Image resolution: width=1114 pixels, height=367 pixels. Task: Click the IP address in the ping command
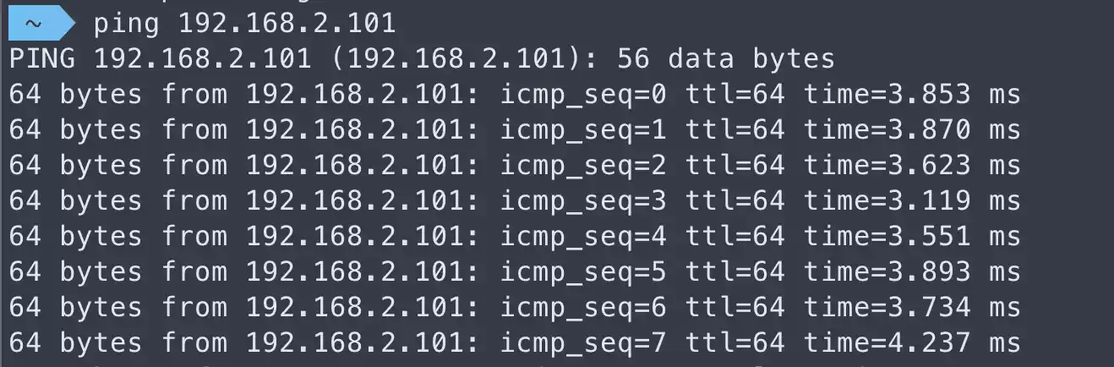pos(287,24)
